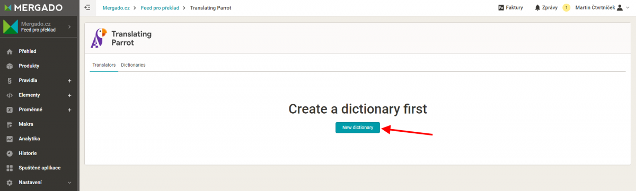Click the New dictionary button
Screen dimensions: 636x191
358,128
